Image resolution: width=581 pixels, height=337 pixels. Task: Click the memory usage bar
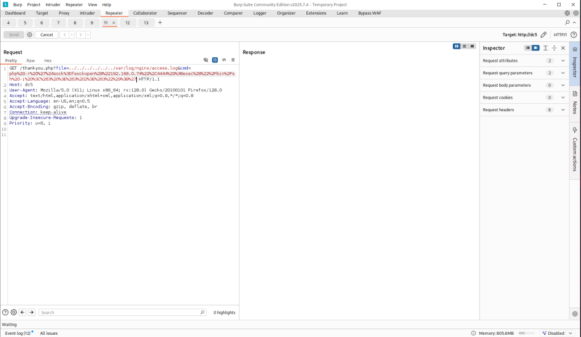[526, 333]
